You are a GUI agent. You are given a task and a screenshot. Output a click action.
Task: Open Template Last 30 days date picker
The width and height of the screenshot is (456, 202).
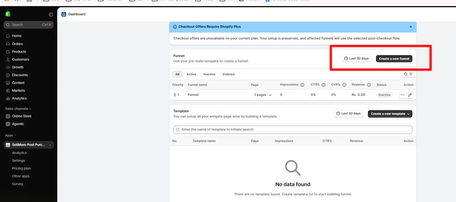click(x=349, y=114)
